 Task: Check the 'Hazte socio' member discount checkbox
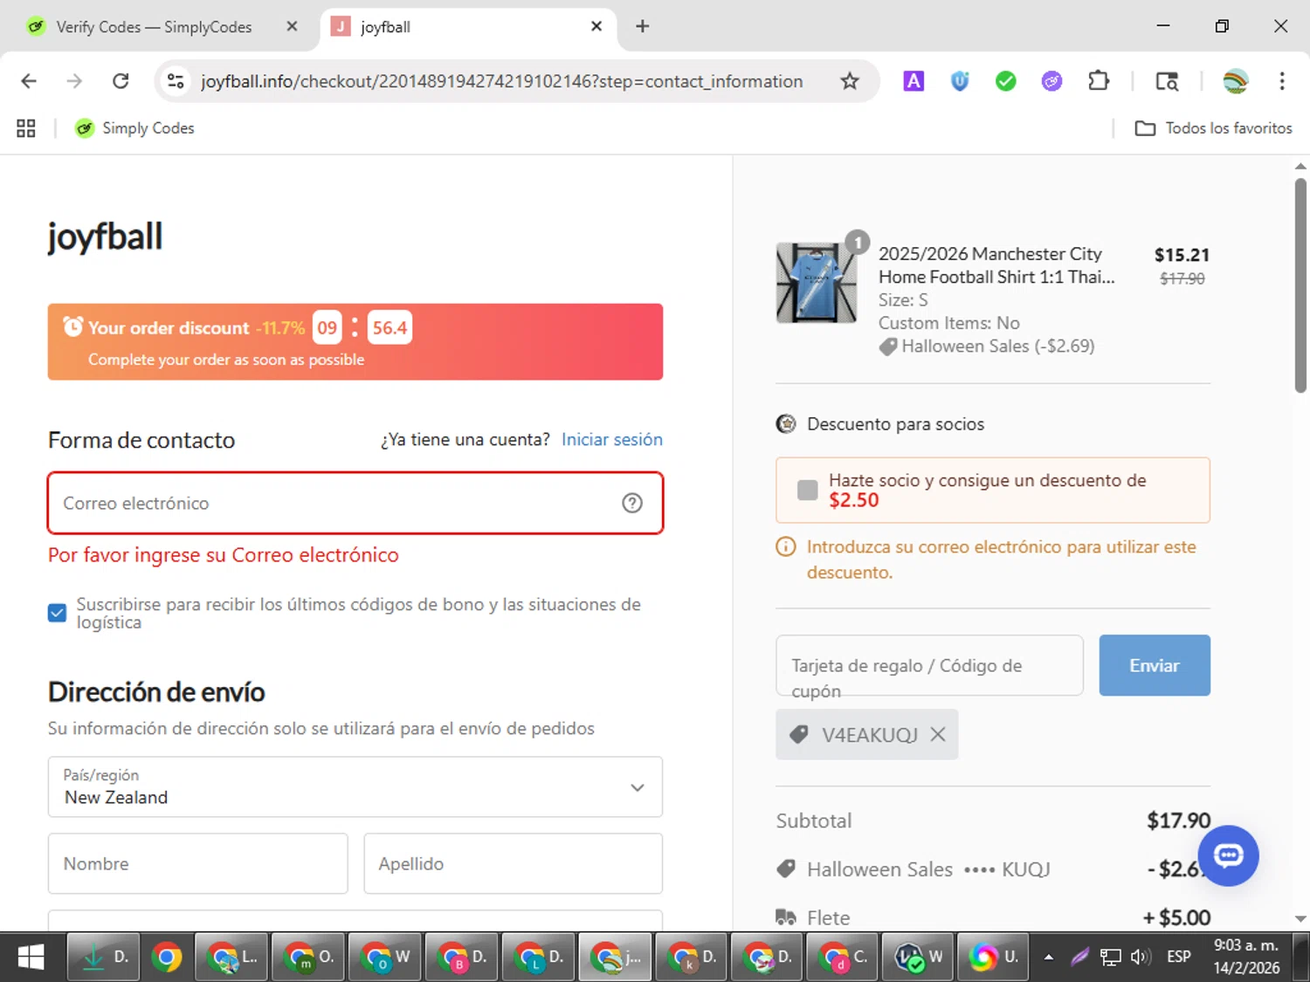pyautogui.click(x=808, y=490)
